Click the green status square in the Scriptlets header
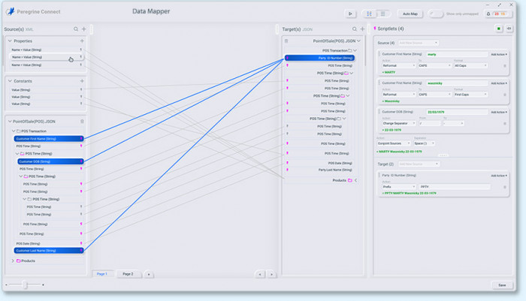This screenshot has height=301, width=526. pos(499,29)
